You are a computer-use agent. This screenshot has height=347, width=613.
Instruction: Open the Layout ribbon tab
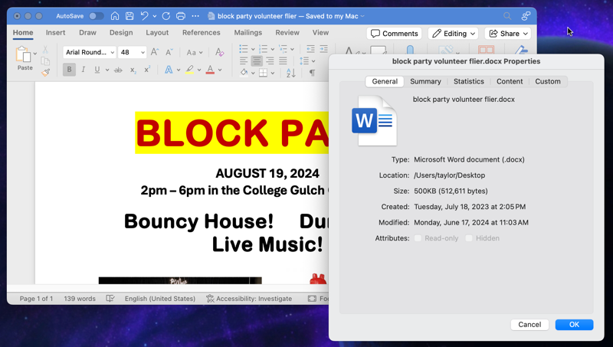(157, 32)
